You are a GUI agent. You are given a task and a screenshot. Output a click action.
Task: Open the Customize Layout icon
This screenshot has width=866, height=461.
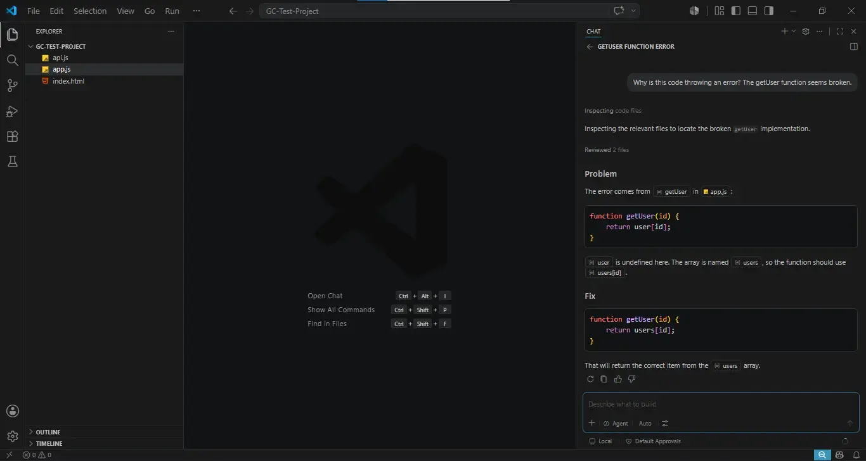point(719,11)
